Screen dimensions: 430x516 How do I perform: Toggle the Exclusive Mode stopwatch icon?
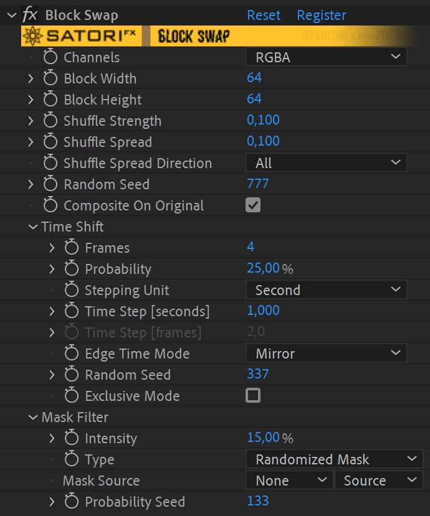pos(72,395)
